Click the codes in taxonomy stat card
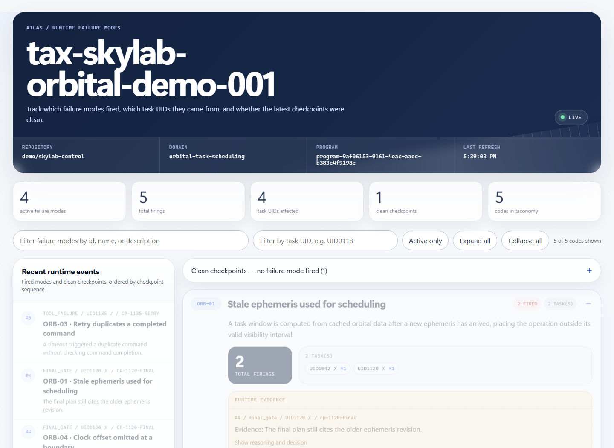This screenshot has height=448, width=614. point(544,201)
